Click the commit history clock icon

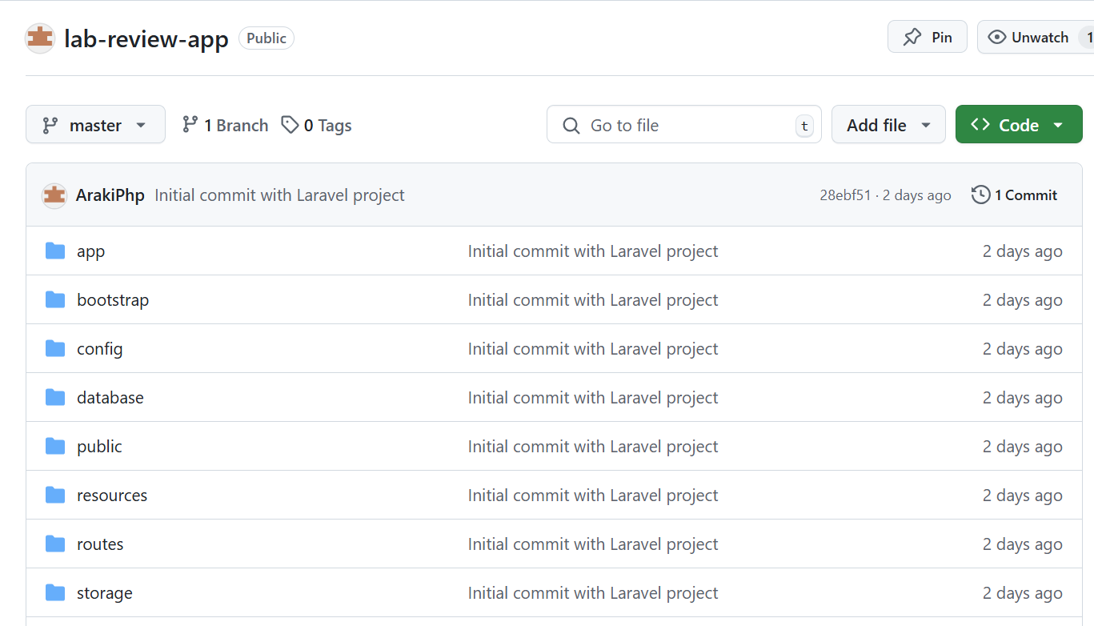(980, 195)
